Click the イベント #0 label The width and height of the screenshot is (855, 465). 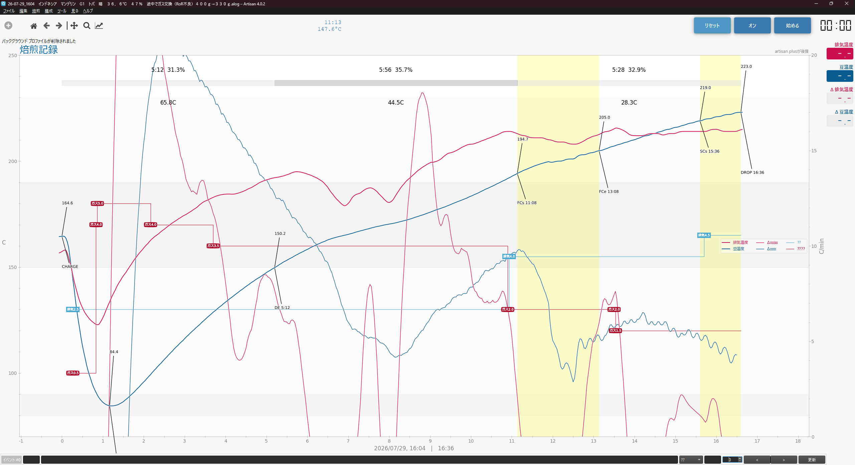pyautogui.click(x=12, y=460)
